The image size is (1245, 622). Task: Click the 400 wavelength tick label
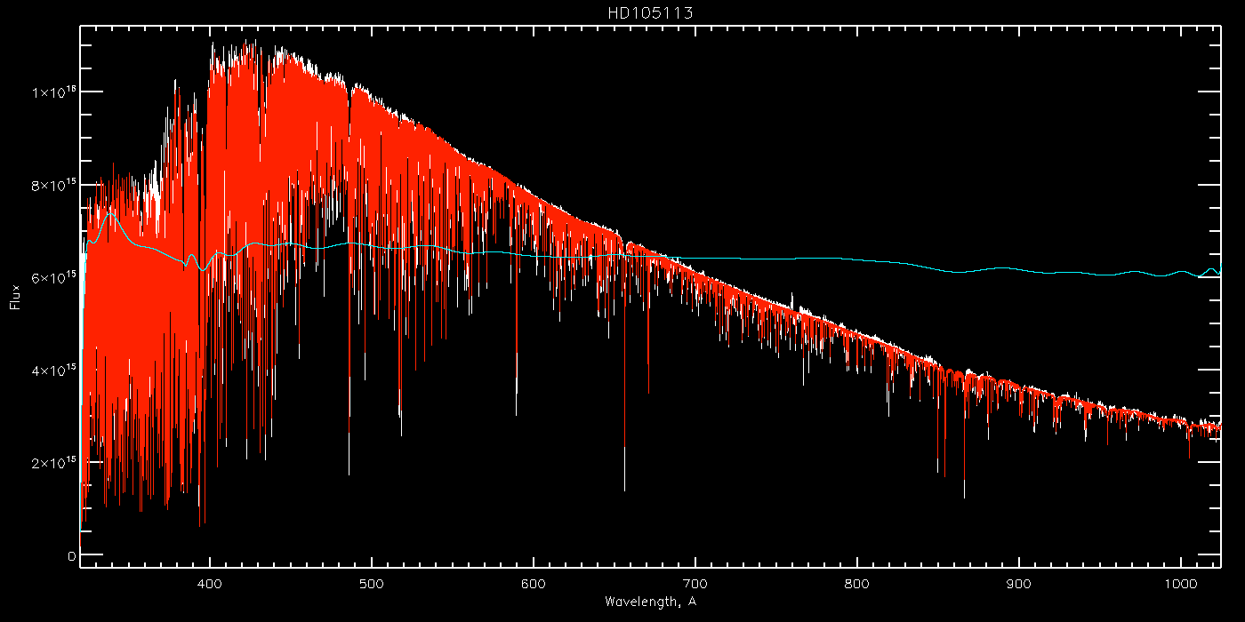[x=210, y=583]
